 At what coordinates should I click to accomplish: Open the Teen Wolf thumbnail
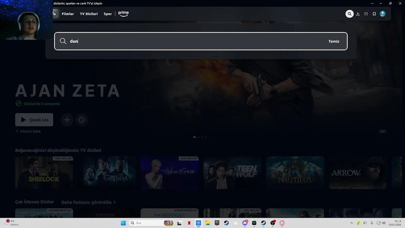[232, 173]
